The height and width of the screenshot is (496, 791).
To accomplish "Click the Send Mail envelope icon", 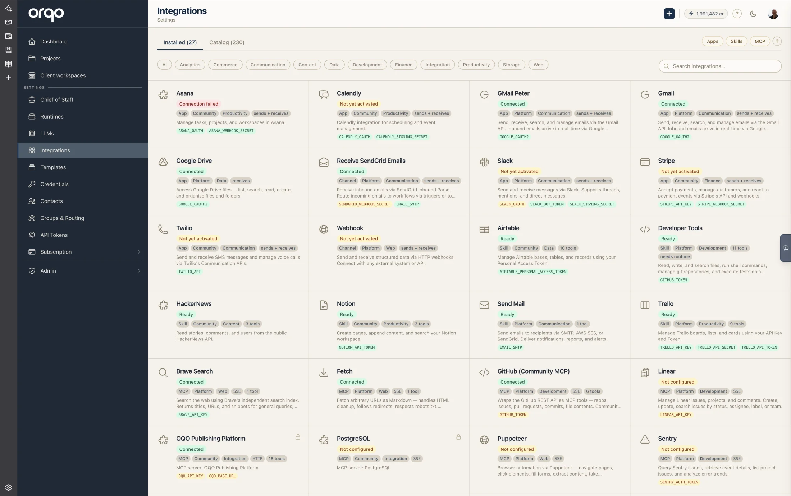I will [x=484, y=305].
